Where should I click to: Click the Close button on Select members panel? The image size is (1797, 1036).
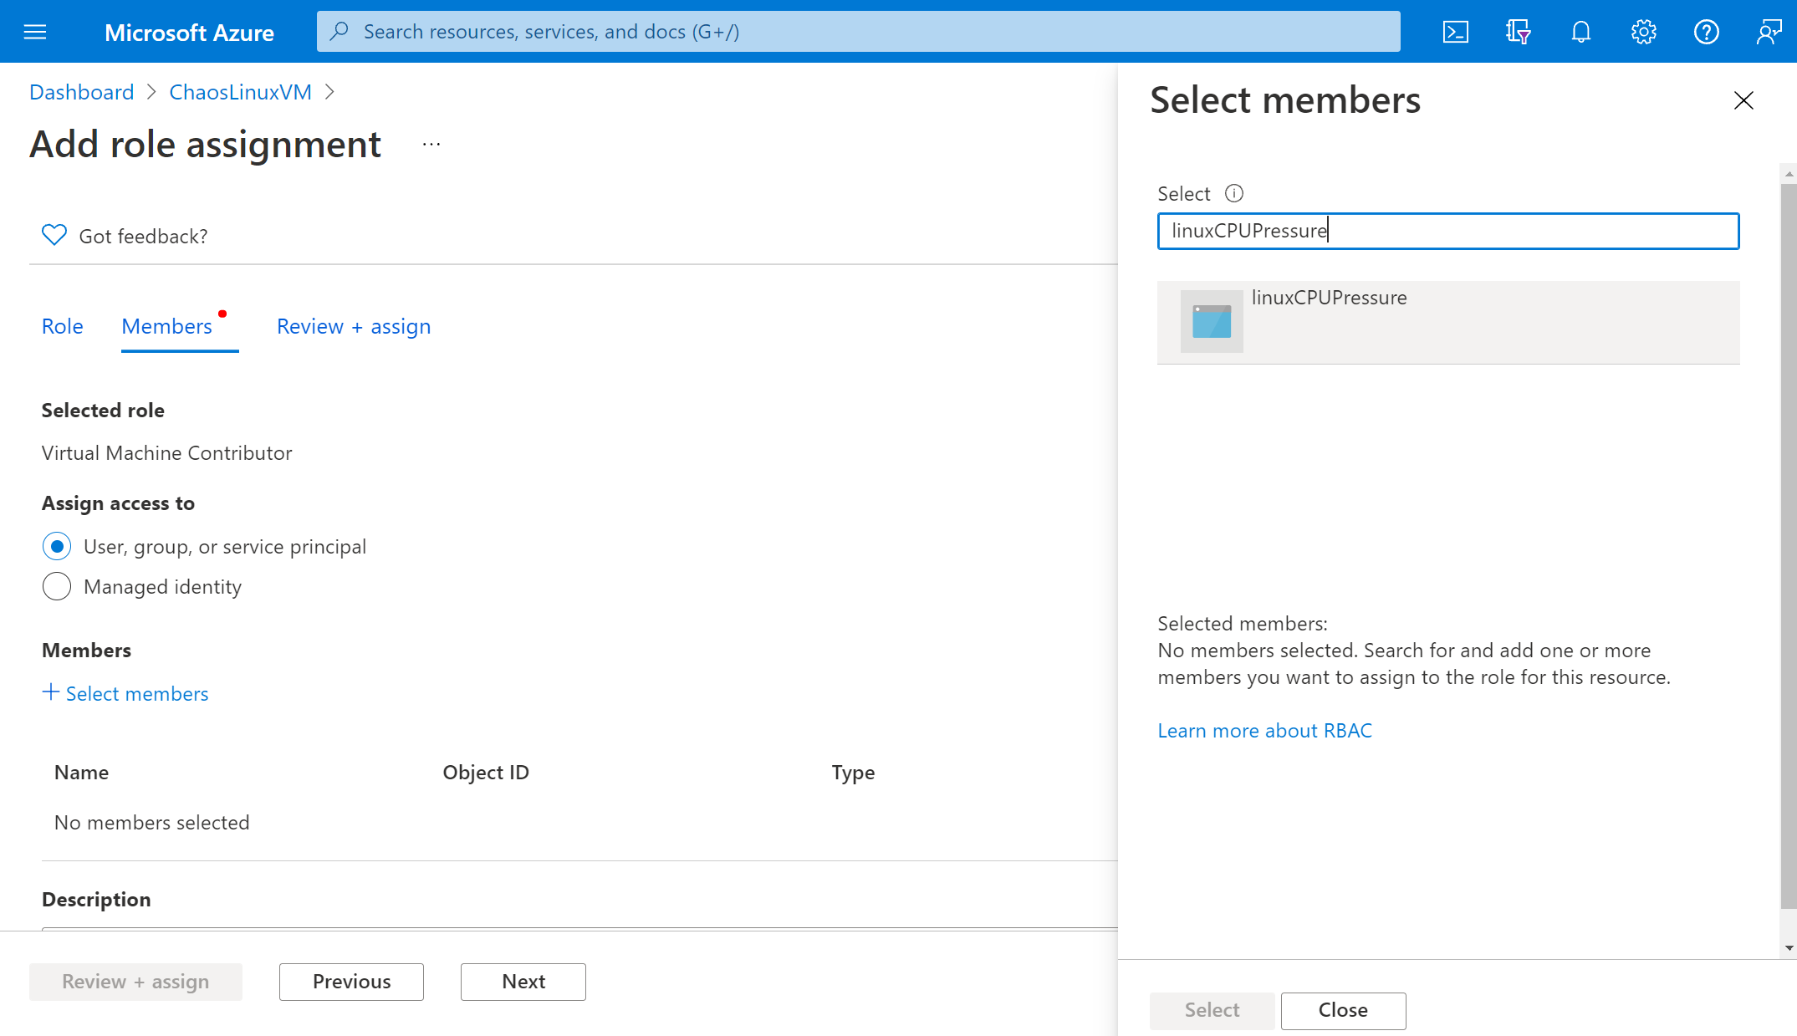point(1343,1010)
